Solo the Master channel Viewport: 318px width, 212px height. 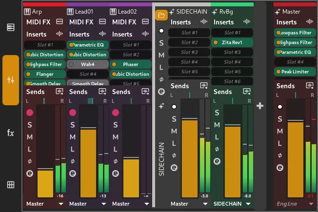point(280,119)
